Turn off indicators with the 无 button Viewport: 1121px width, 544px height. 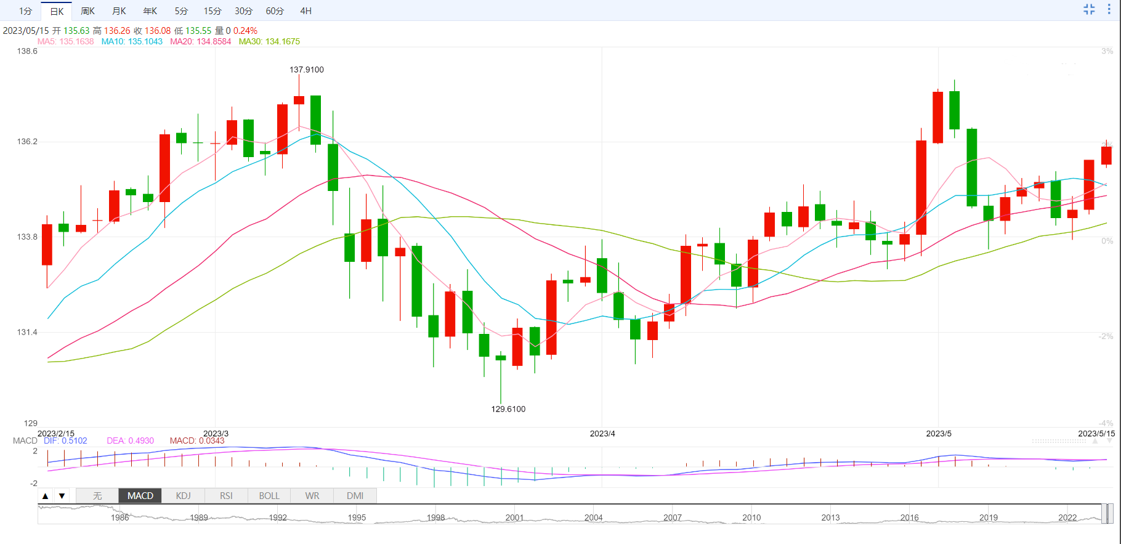pyautogui.click(x=97, y=496)
